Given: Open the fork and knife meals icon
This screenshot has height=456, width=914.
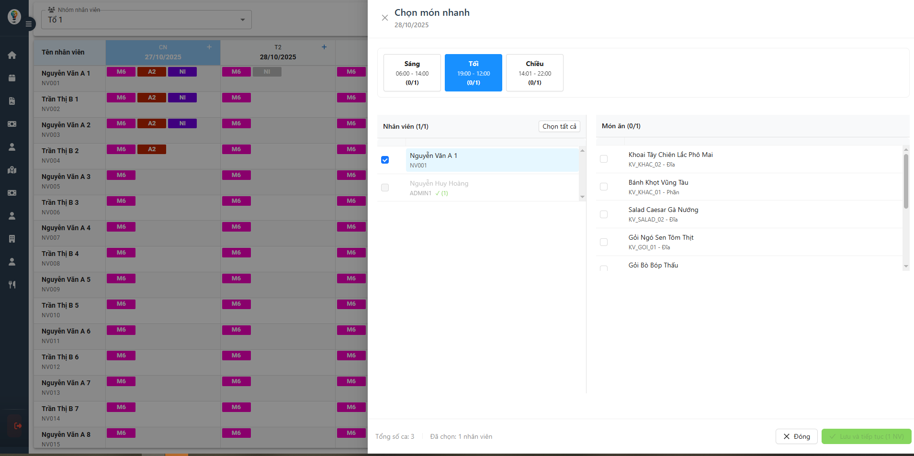Looking at the screenshot, I should pyautogui.click(x=12, y=285).
